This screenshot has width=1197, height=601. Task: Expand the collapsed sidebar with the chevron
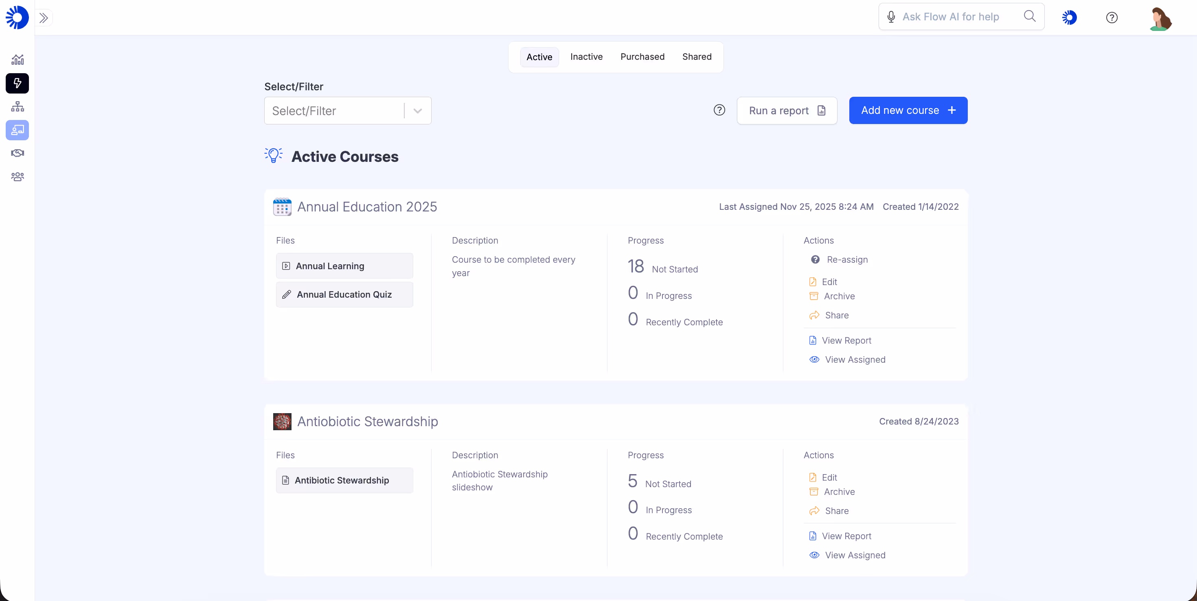[x=44, y=17]
